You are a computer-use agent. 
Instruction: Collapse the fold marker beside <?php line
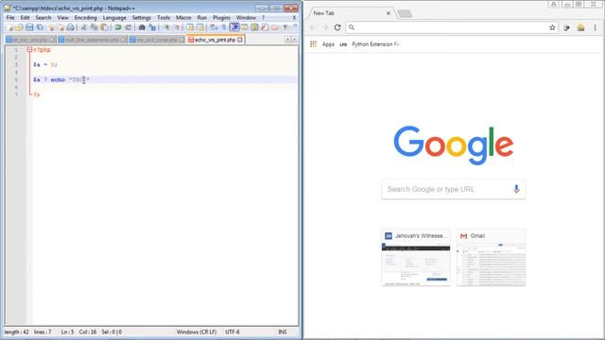[x=29, y=49]
